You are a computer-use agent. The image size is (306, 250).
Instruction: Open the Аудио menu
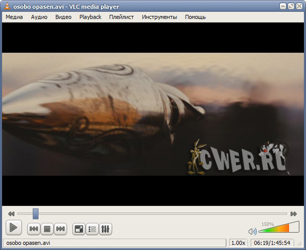coord(39,17)
